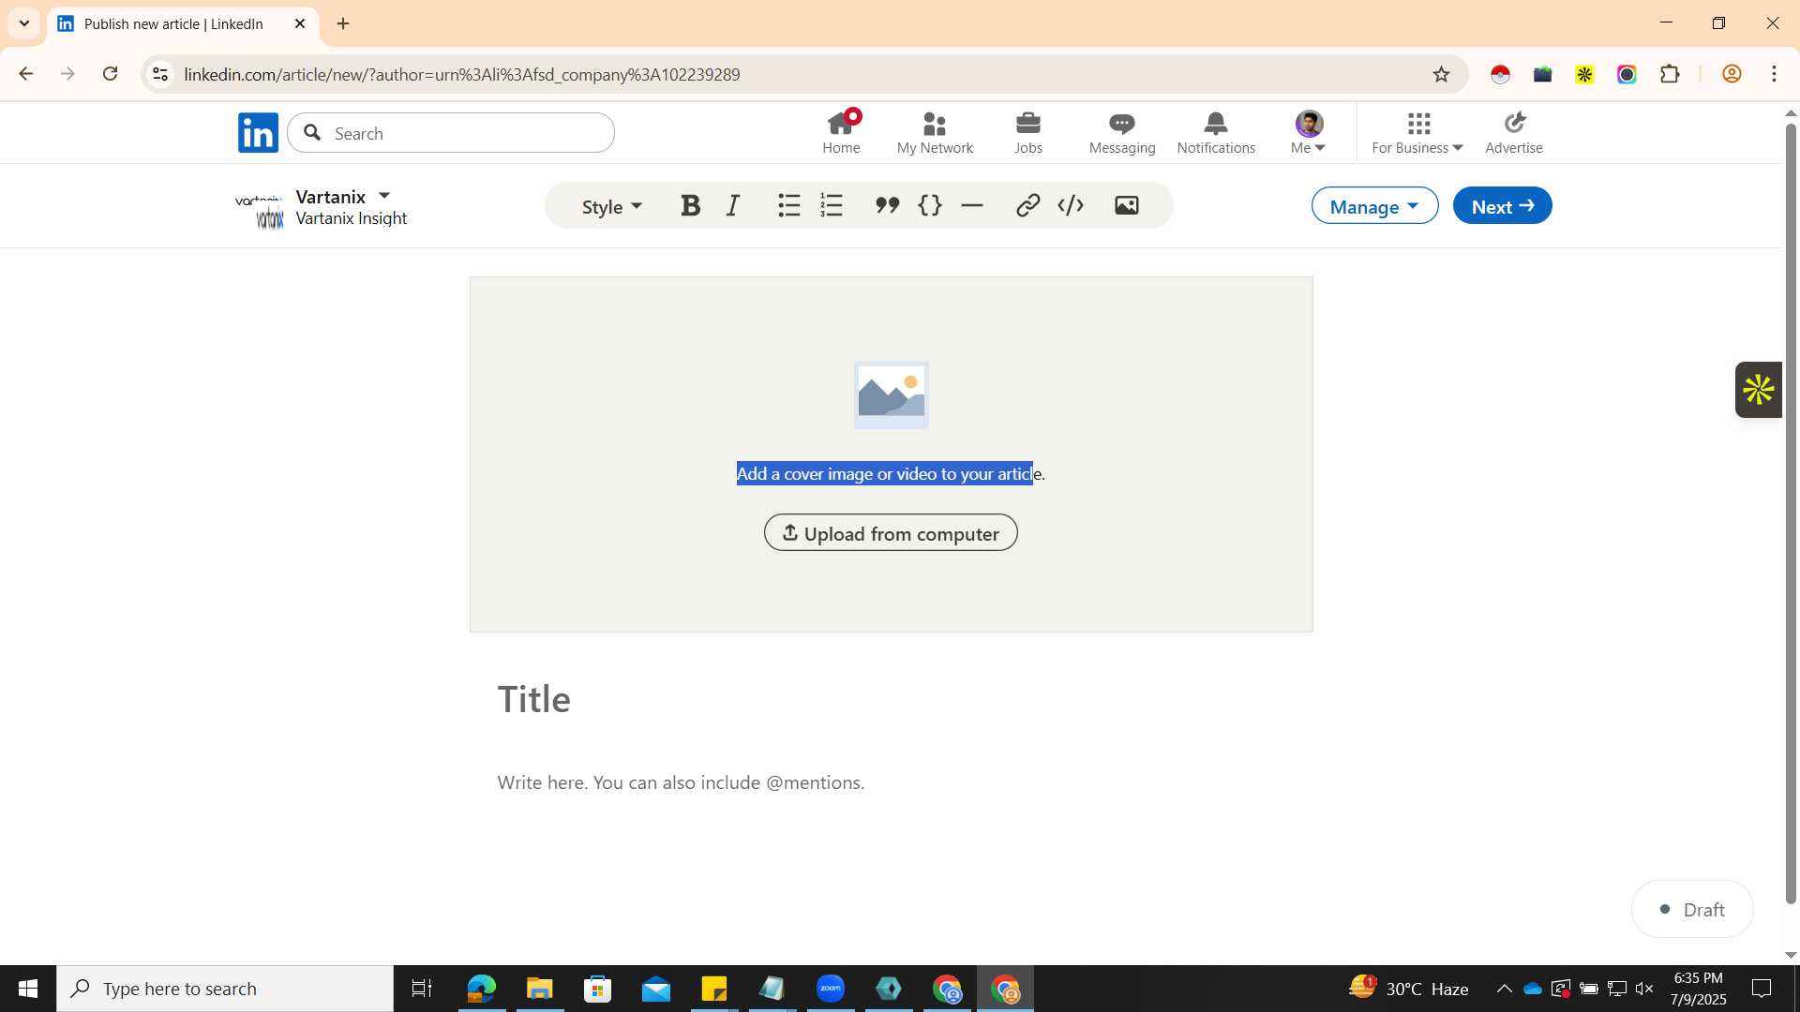1800x1012 pixels.
Task: Open Chrome profile avatar
Action: pos(1732,74)
